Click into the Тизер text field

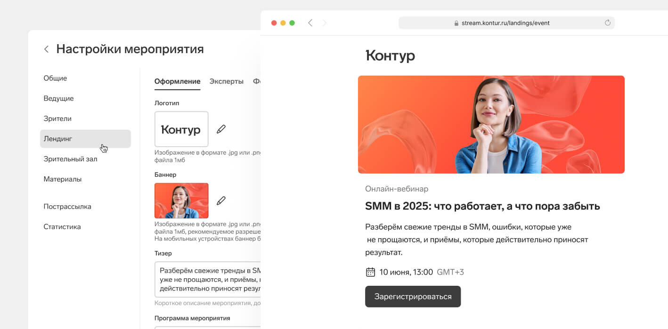(208, 280)
